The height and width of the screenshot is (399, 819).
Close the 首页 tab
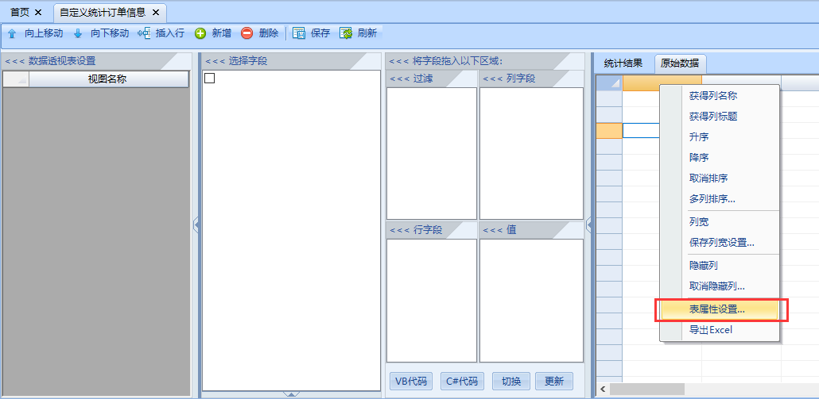pyautogui.click(x=37, y=12)
